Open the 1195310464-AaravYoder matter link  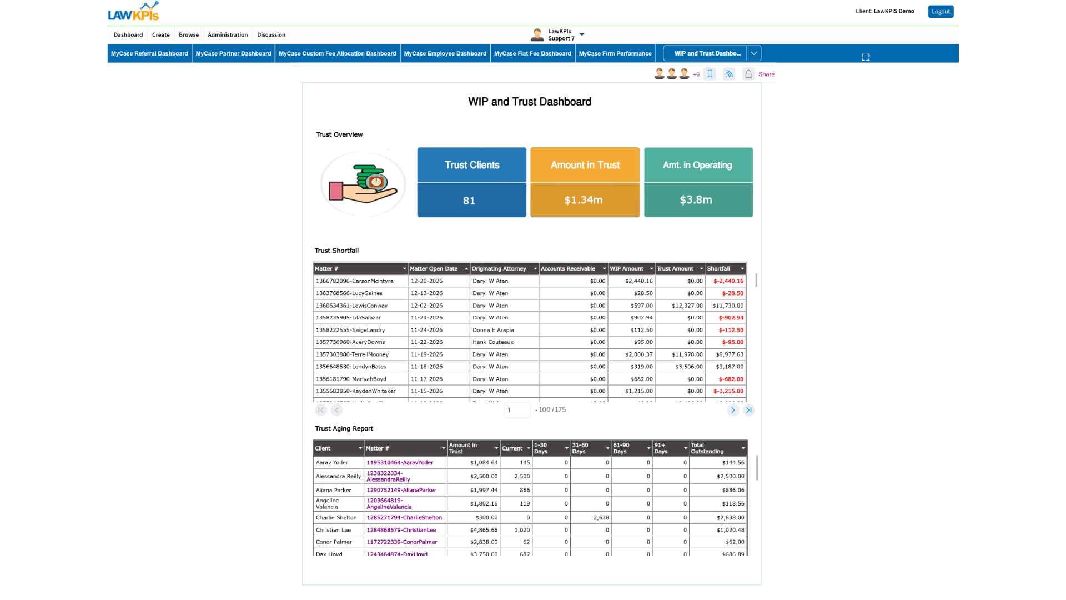click(x=400, y=462)
